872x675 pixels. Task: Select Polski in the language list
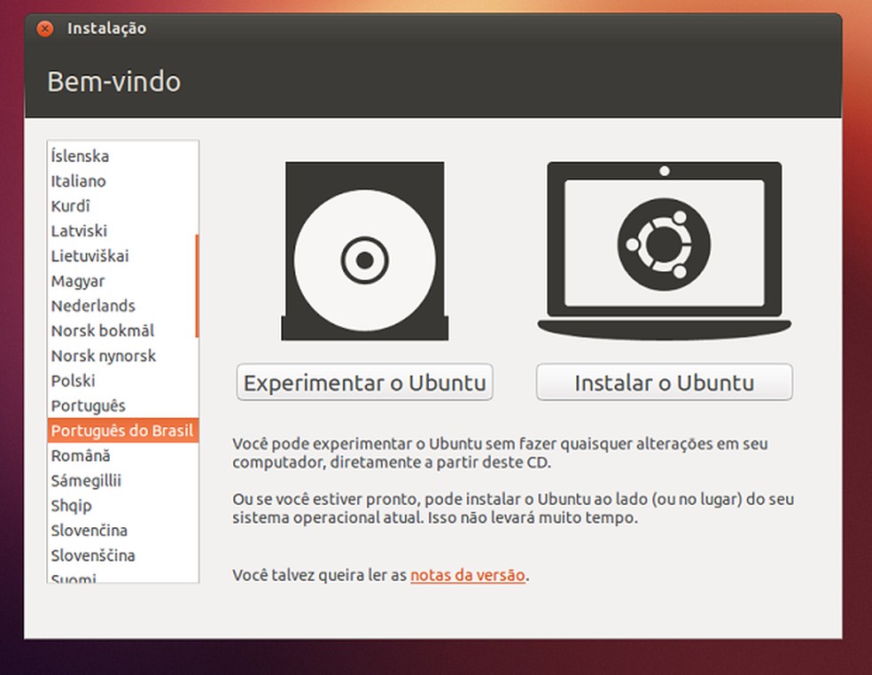(72, 381)
